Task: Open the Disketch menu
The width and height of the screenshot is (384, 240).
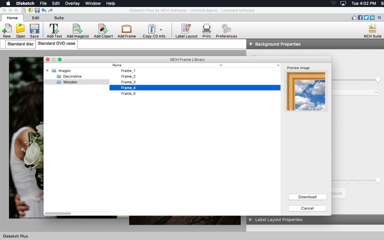Action: point(25,3)
